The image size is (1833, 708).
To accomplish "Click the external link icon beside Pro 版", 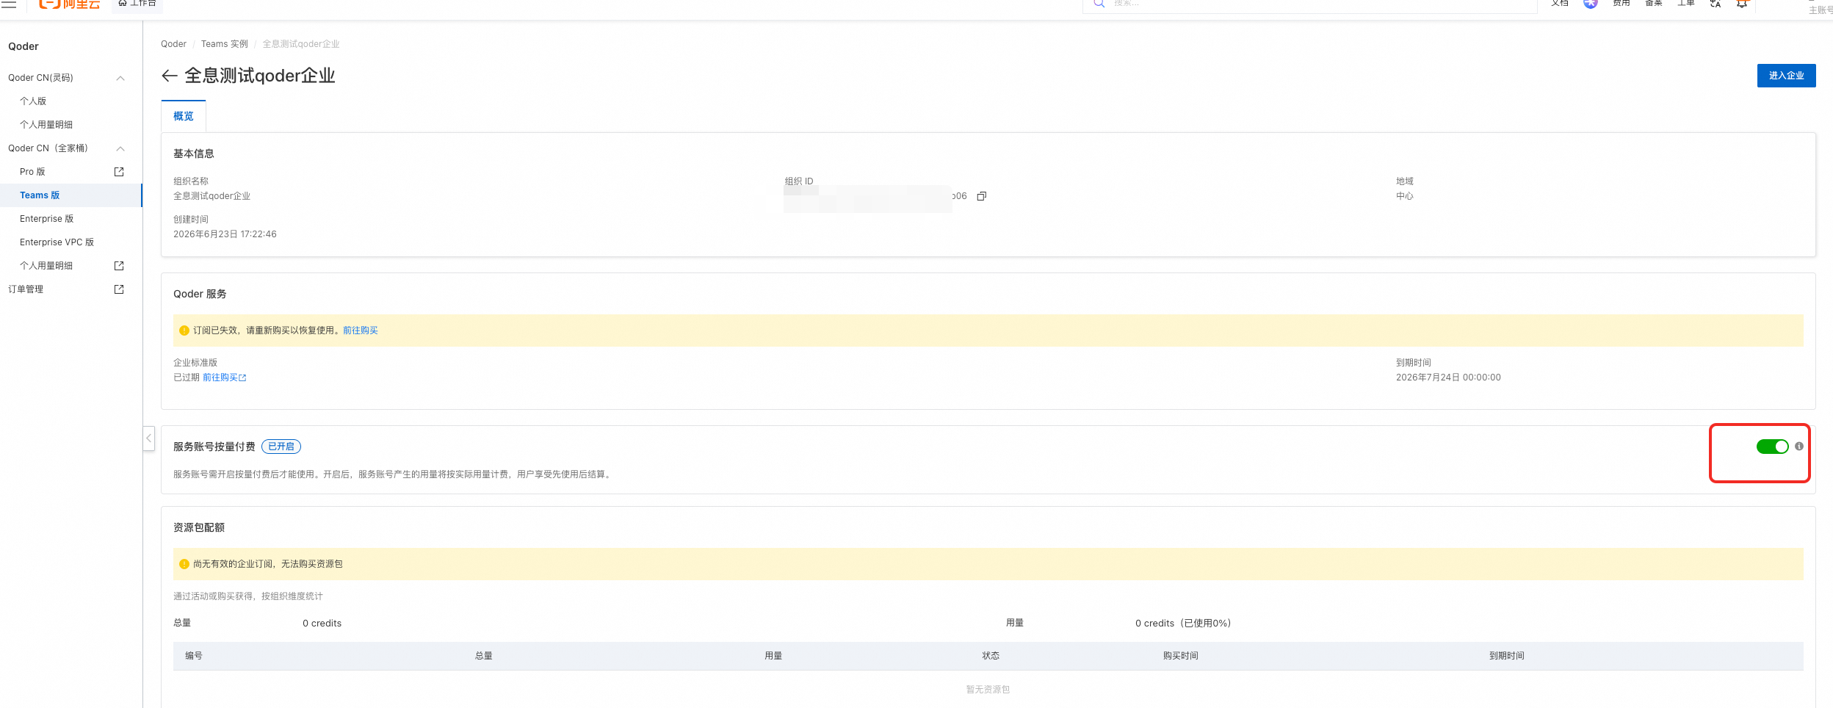I will click(119, 172).
